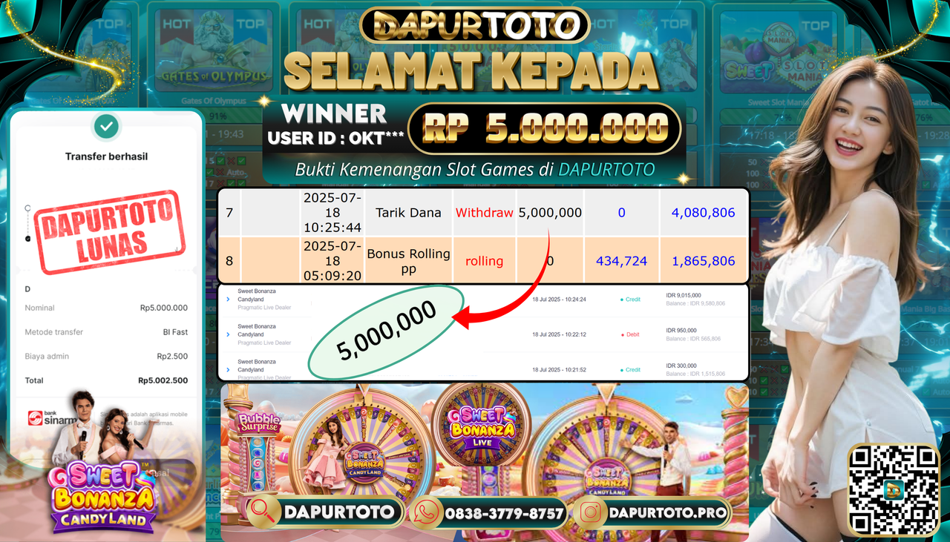The image size is (950, 542).
Task: Click the DAPURTOTO logo at top
Action: click(x=475, y=26)
